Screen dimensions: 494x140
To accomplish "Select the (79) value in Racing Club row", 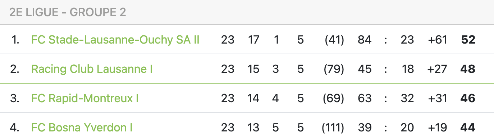I will [x=334, y=69].
